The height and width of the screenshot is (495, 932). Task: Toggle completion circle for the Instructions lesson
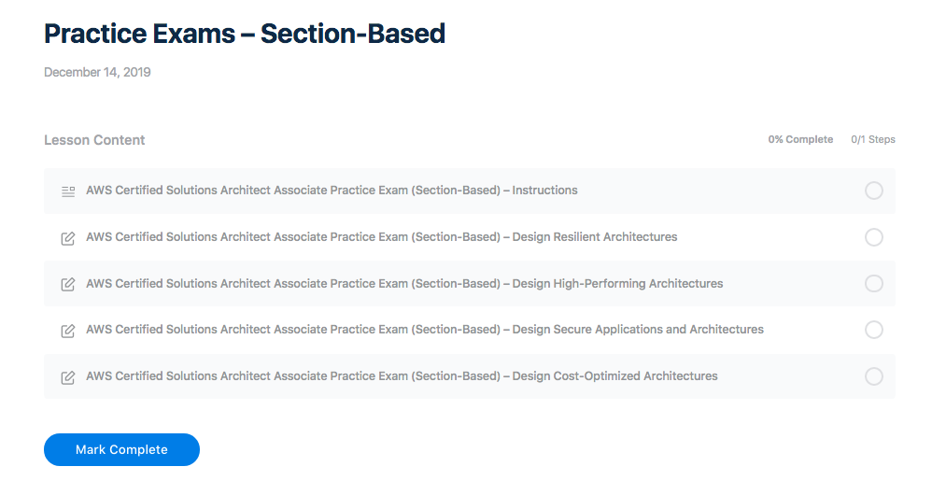pos(873,191)
